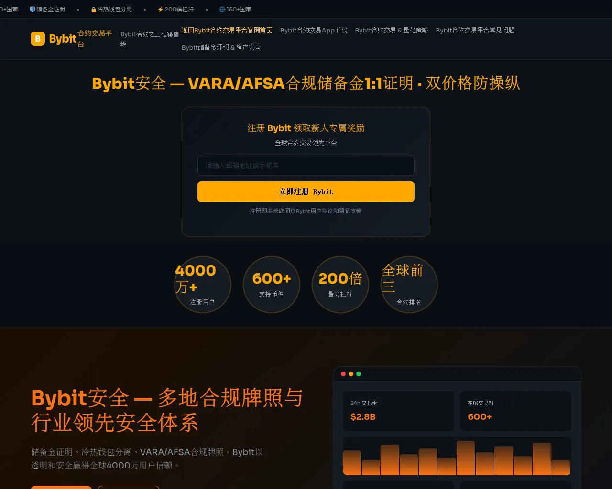Click the 600+ 在线交易对 card
This screenshot has height=489, width=612.
(515, 411)
